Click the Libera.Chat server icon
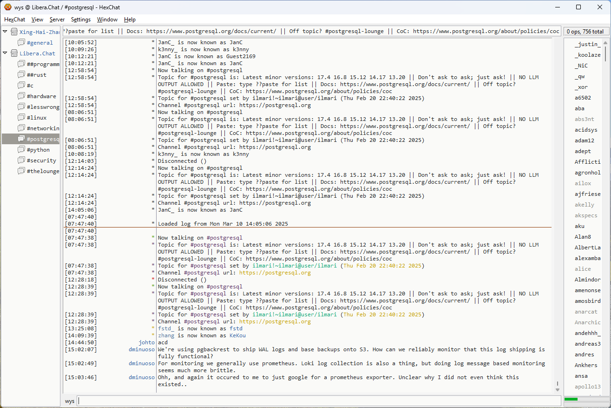This screenshot has height=408, width=611. pos(14,54)
